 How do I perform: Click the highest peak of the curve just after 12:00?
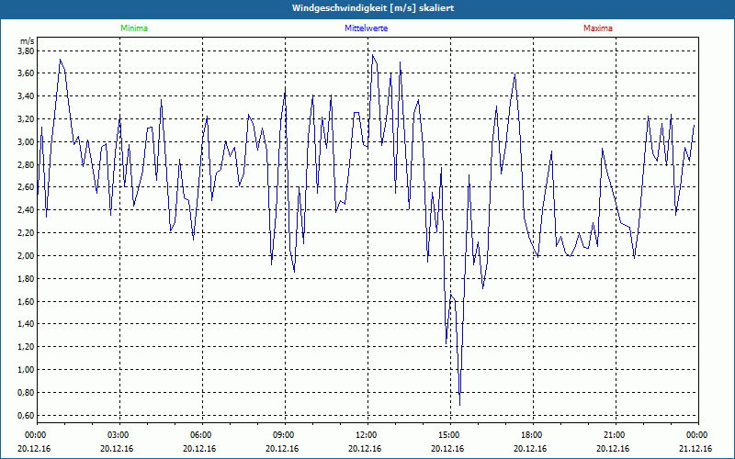(x=372, y=55)
